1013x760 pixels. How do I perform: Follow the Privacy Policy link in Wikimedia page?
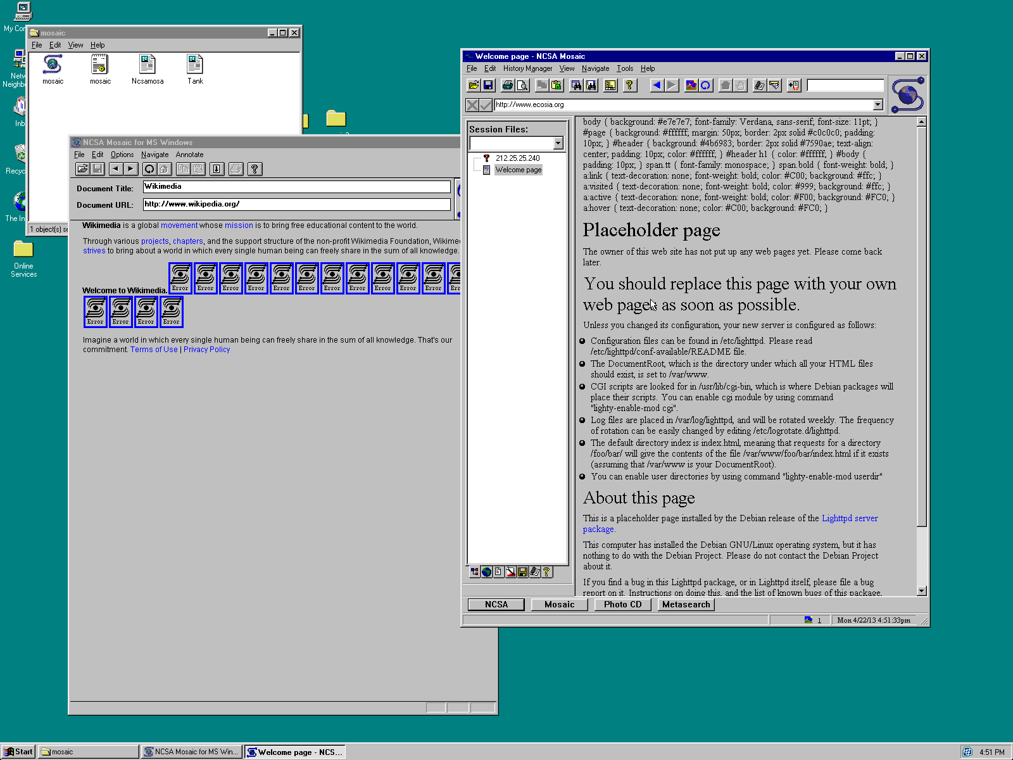(206, 350)
